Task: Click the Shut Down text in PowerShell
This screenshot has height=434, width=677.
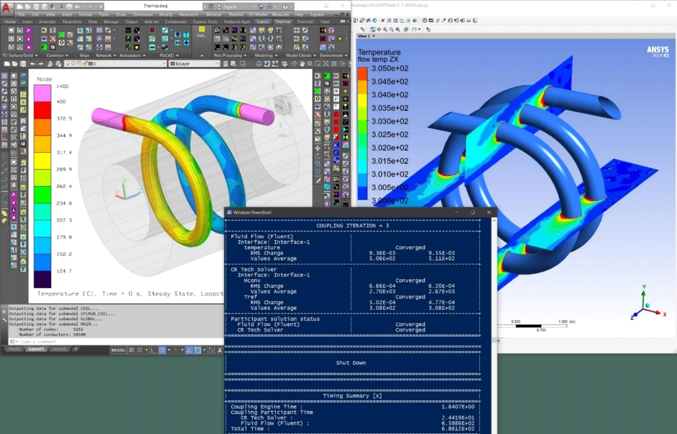Action: coord(351,363)
